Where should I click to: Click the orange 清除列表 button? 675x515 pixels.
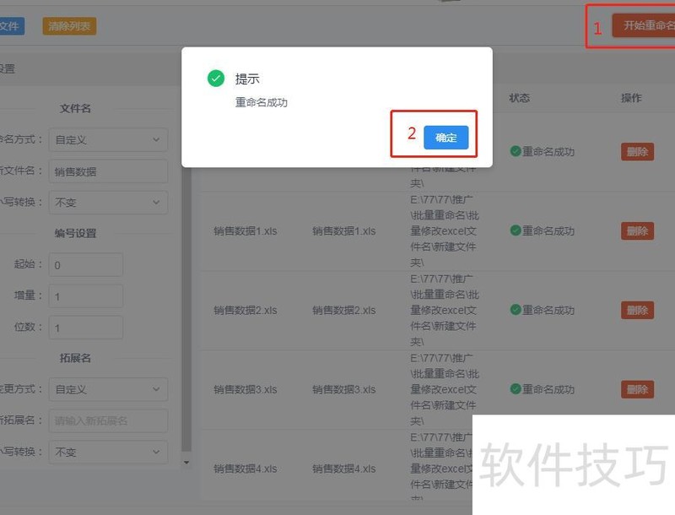point(68,26)
